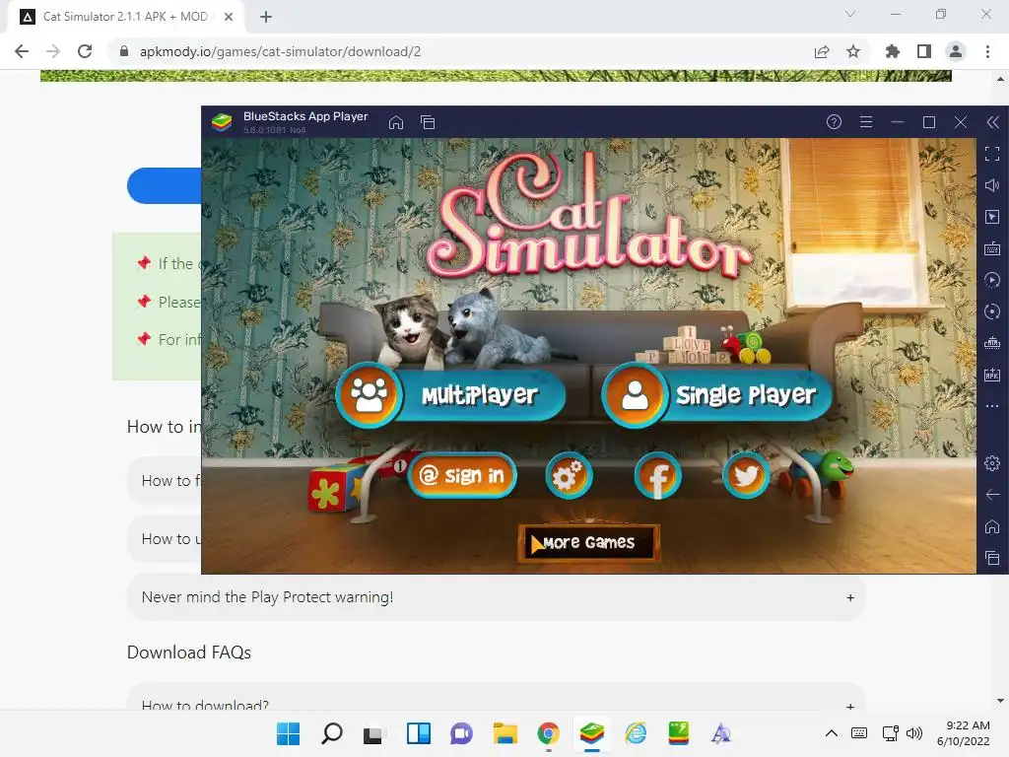The image size is (1009, 757).
Task: Open Chrome tab search dropdown arrow
Action: (850, 14)
